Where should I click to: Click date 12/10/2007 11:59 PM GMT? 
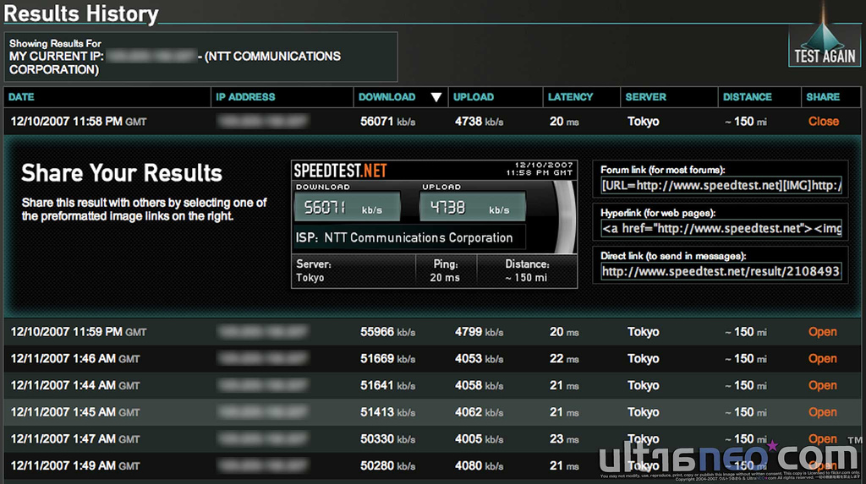[79, 332]
